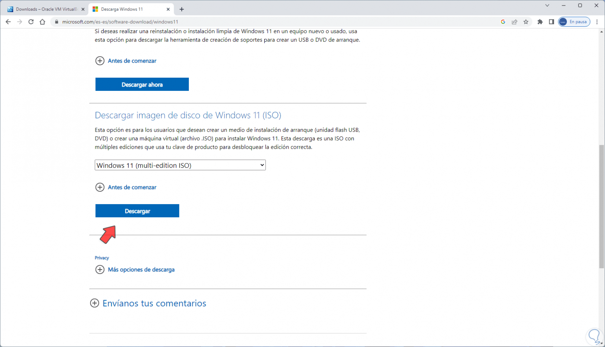Expand 'Envíanos tus comentarios' section
This screenshot has width=605, height=347.
(x=148, y=303)
